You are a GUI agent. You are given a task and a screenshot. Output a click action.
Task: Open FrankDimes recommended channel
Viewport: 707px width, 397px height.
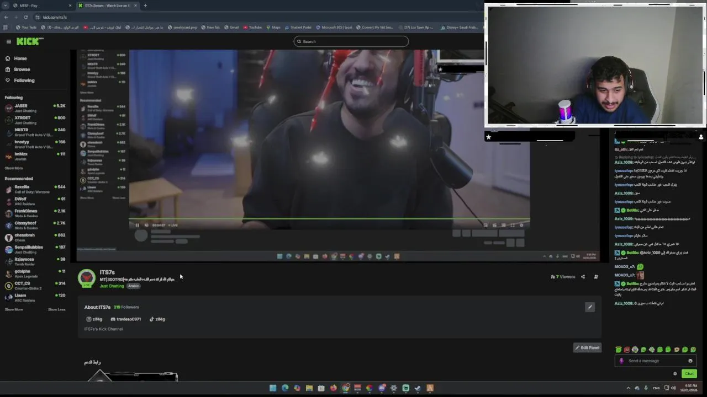(35, 213)
